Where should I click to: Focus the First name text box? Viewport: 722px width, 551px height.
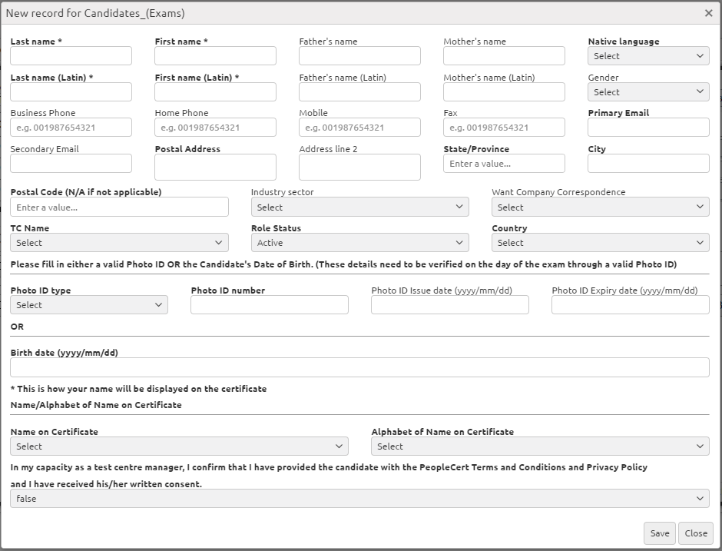click(x=216, y=56)
